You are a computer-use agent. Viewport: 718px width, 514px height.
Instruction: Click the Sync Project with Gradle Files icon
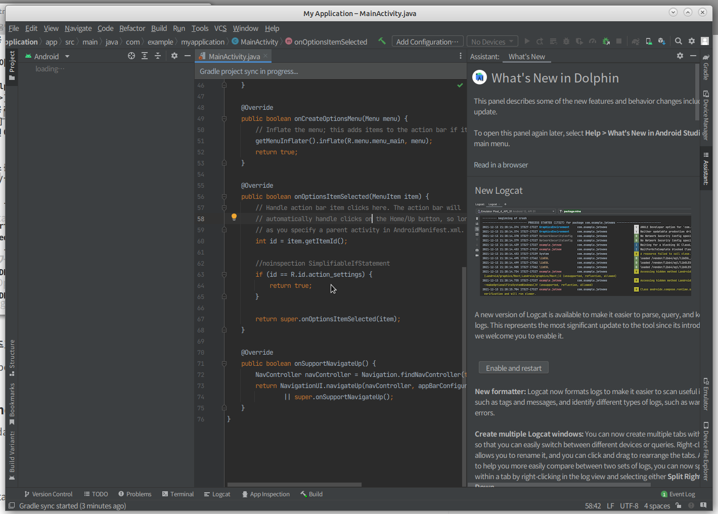[x=636, y=41]
